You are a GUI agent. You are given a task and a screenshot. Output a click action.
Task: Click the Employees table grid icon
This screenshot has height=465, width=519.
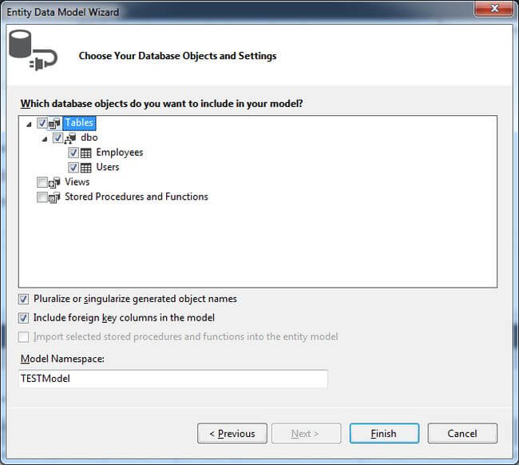click(x=86, y=153)
